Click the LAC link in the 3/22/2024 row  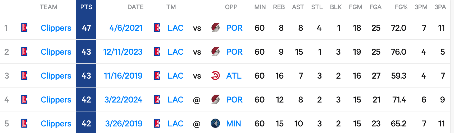pos(175,100)
